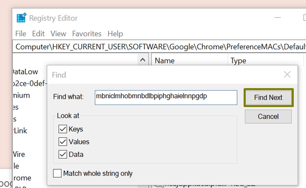This screenshot has height=188, width=306.
Task: Open the Favorites menu
Action: [87, 34]
